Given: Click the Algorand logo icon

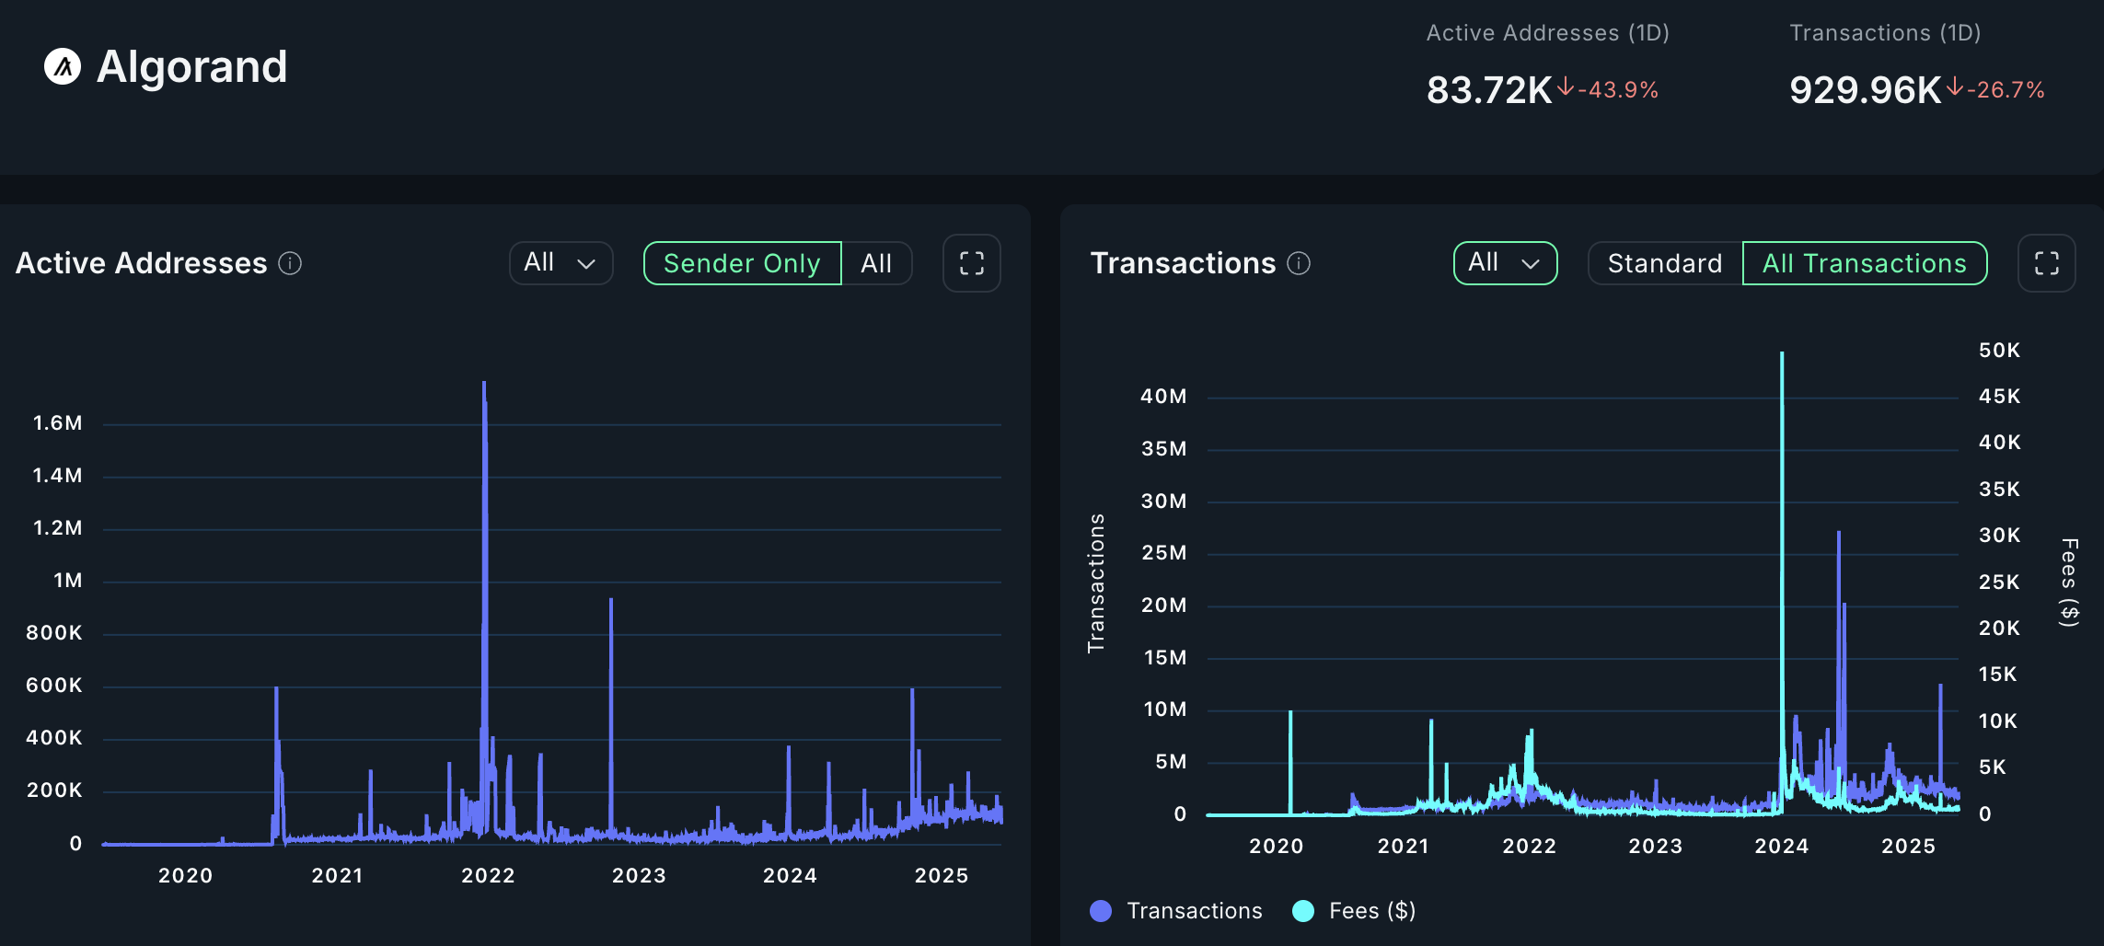Looking at the screenshot, I should click(x=63, y=66).
